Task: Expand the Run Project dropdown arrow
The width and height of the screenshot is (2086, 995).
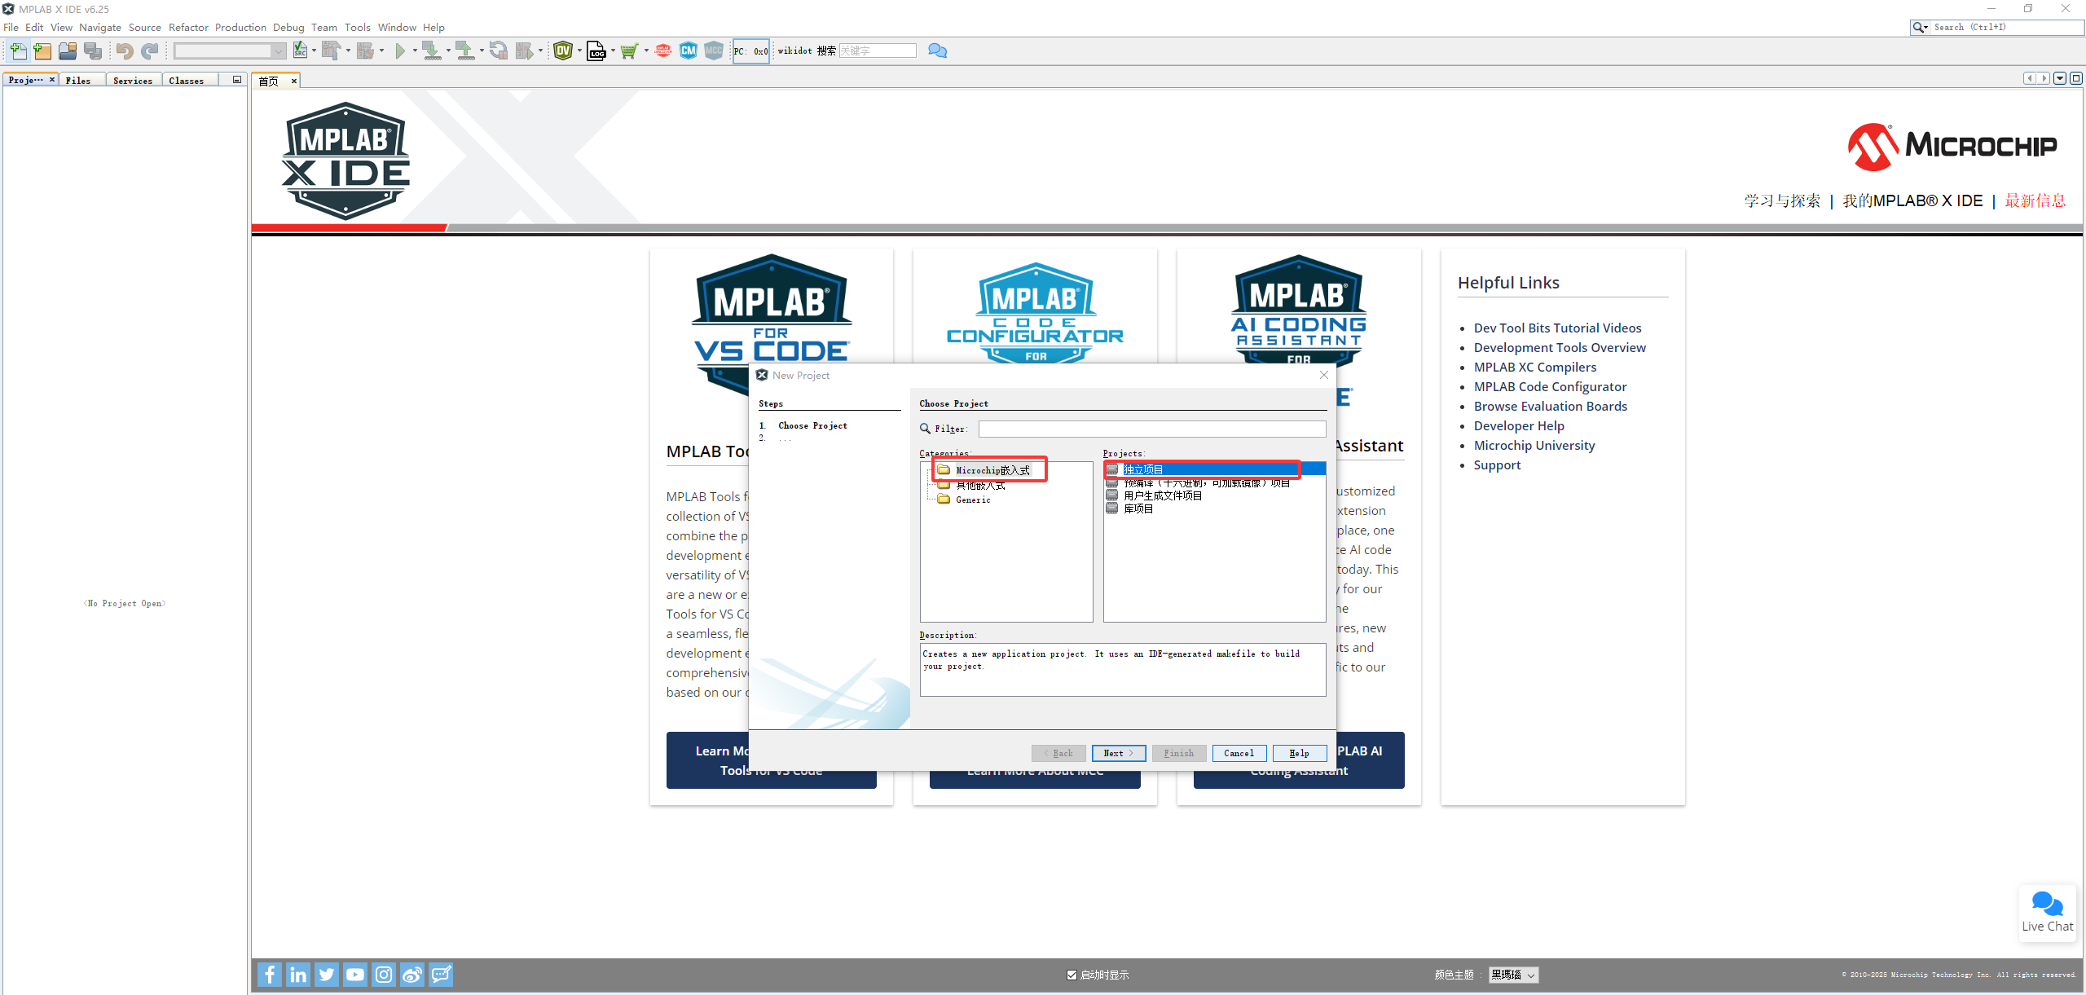Action: click(x=415, y=51)
